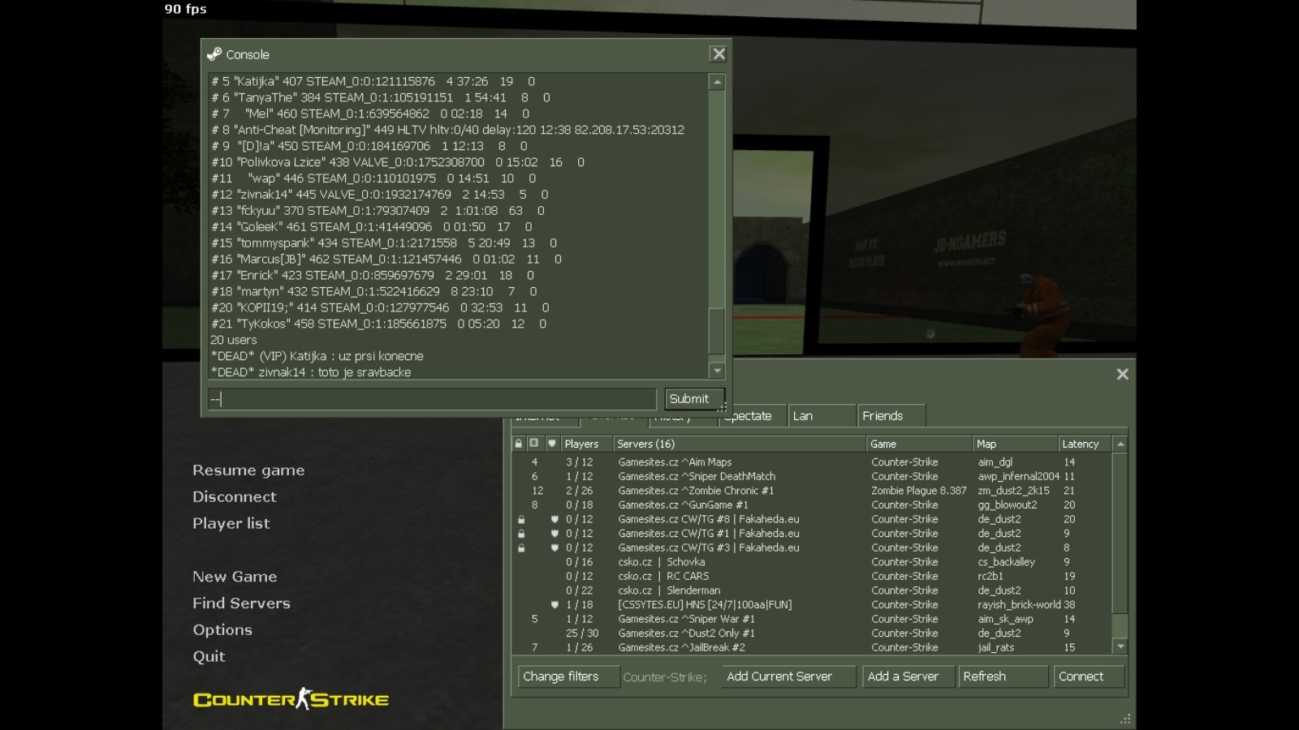The image size is (1299, 730).
Task: Open Change filters panel
Action: pyautogui.click(x=568, y=676)
